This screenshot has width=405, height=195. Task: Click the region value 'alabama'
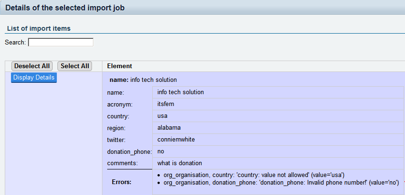[169, 128]
